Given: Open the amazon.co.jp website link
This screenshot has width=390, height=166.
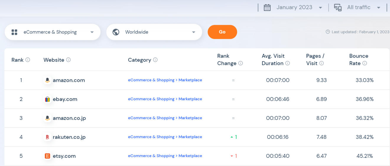Looking at the screenshot, I should pos(69,118).
